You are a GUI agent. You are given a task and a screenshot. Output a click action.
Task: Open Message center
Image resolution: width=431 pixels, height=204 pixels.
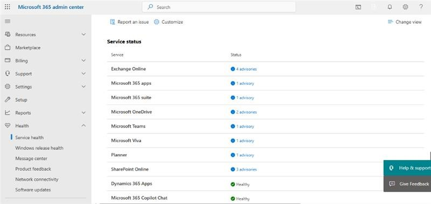pyautogui.click(x=31, y=158)
